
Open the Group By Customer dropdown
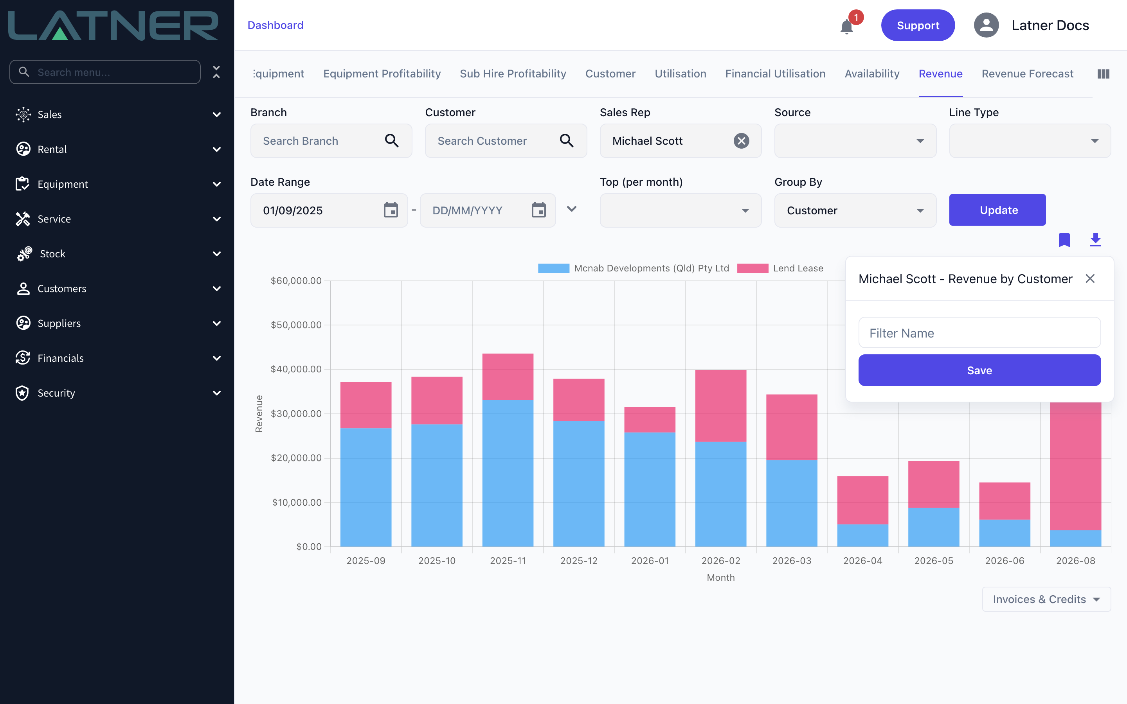(855, 210)
